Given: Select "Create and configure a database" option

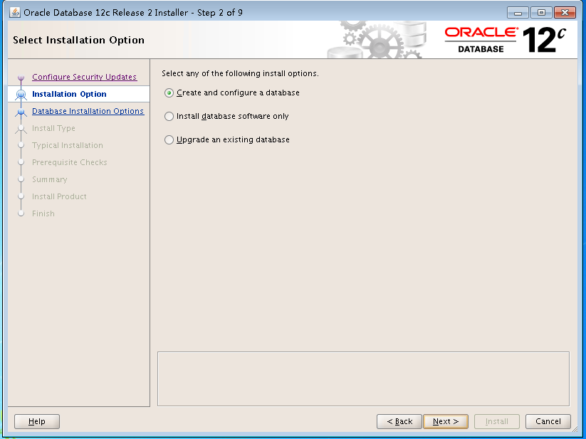Looking at the screenshot, I should tap(169, 92).
